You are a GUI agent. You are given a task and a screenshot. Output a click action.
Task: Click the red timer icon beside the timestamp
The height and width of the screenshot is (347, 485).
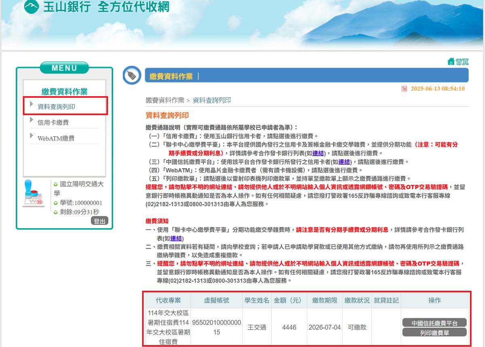(404, 89)
